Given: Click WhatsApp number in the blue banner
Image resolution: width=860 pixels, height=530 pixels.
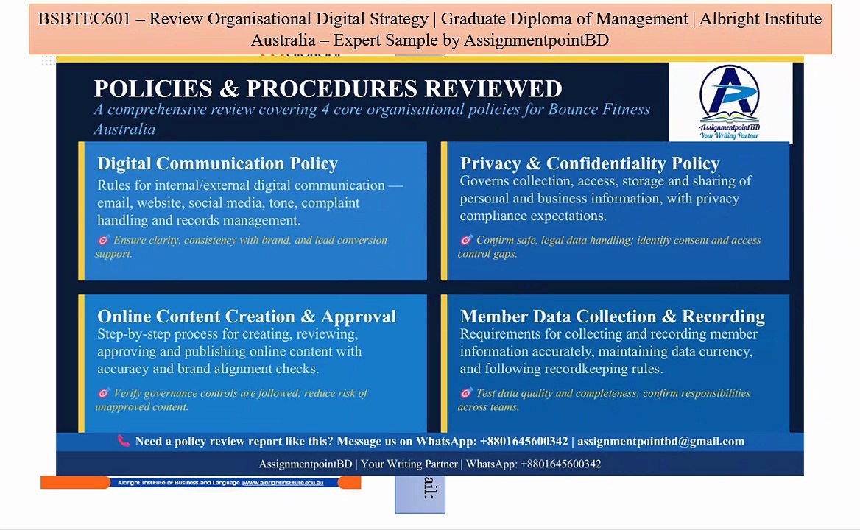Looking at the screenshot, I should (x=524, y=441).
